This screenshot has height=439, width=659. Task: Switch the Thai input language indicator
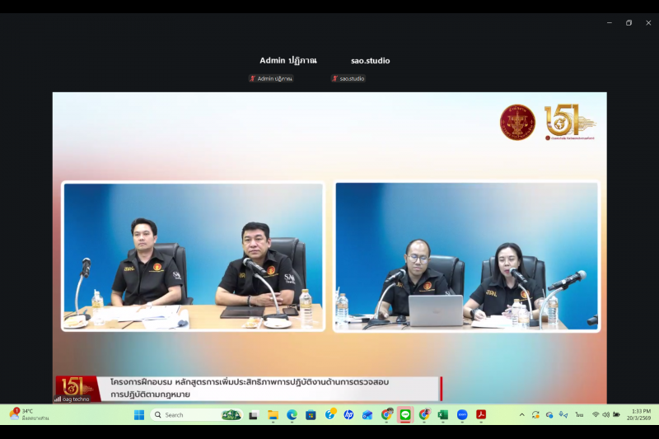[579, 415]
